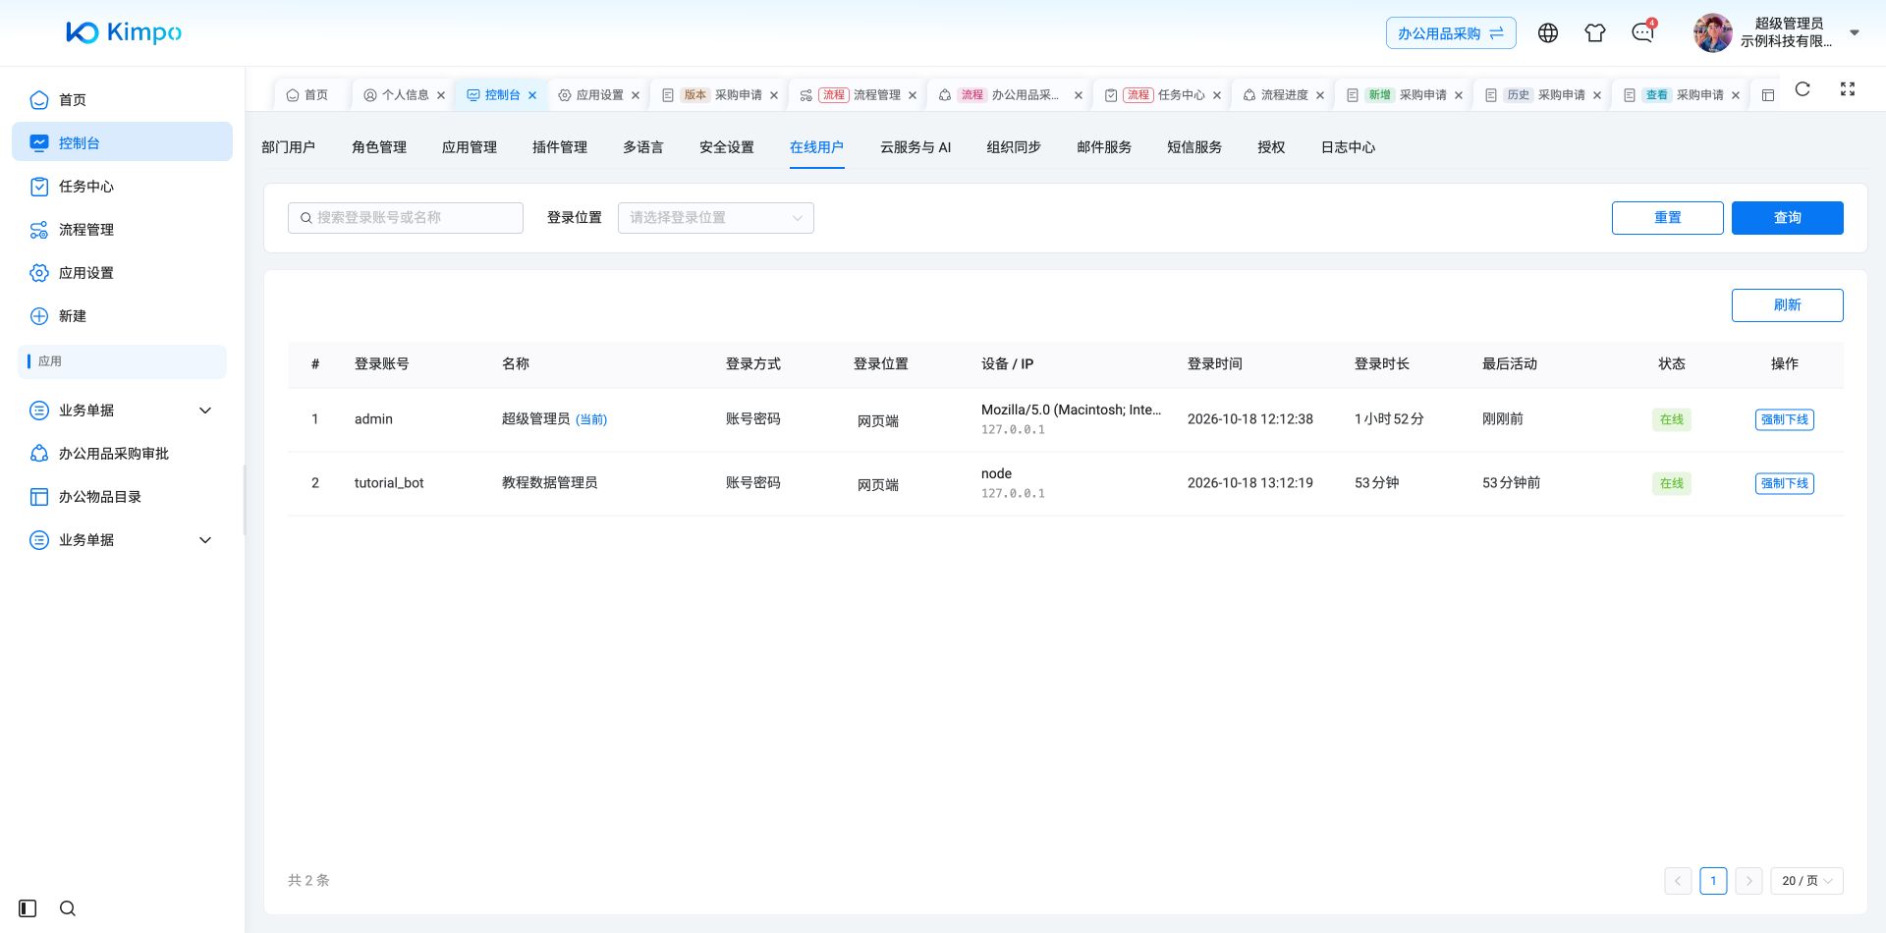Viewport: 1886px width, 933px height.
Task: Open 云服务与 AI section
Action: click(x=915, y=147)
